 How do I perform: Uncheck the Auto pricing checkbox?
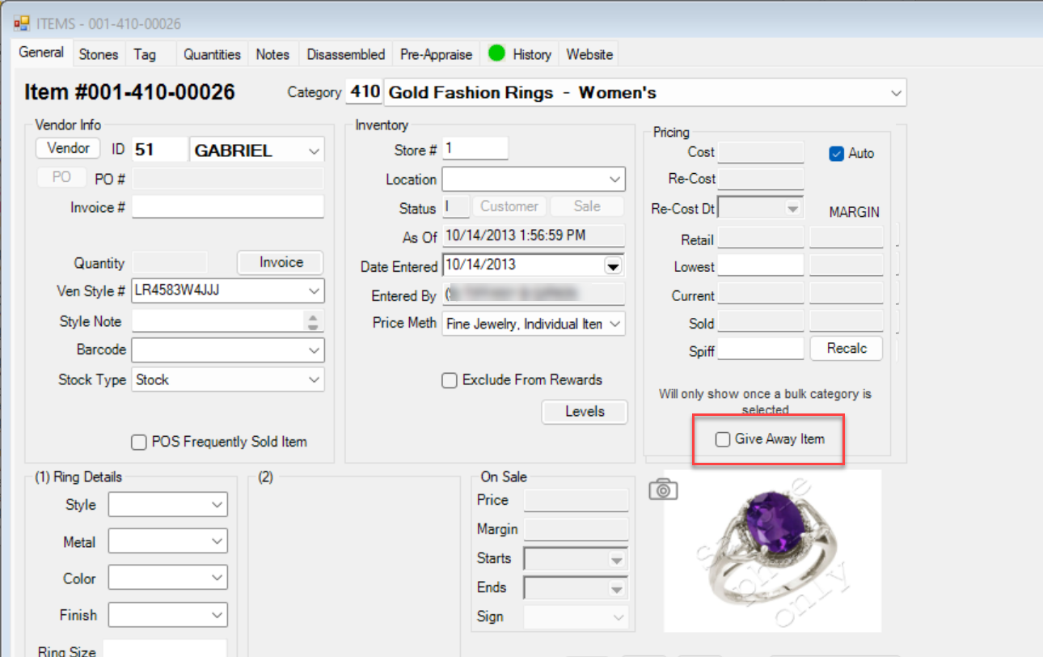[837, 154]
